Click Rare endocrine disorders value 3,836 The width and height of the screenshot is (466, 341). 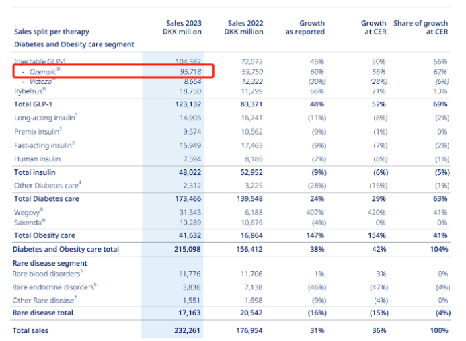coord(192,287)
